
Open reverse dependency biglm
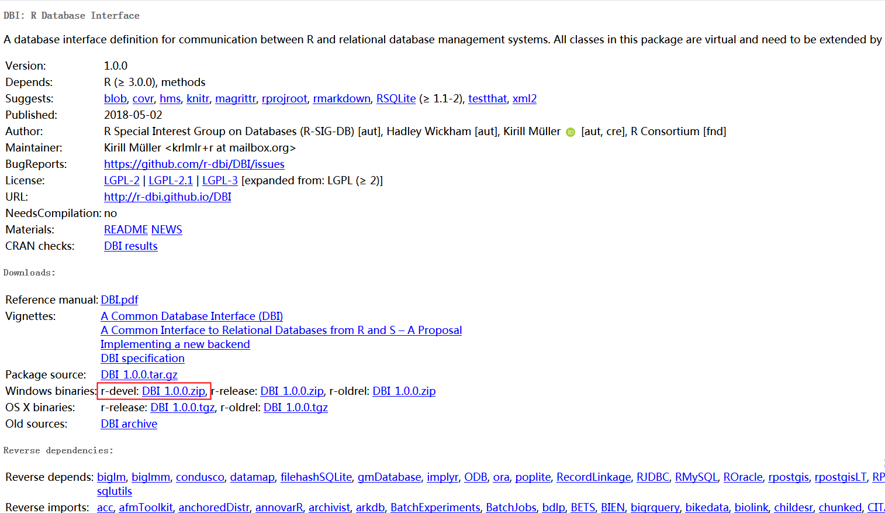pos(111,477)
